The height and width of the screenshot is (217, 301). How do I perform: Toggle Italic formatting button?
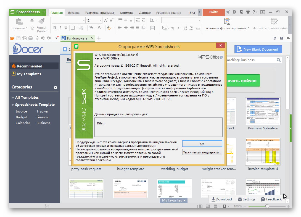pyautogui.click(x=60, y=28)
